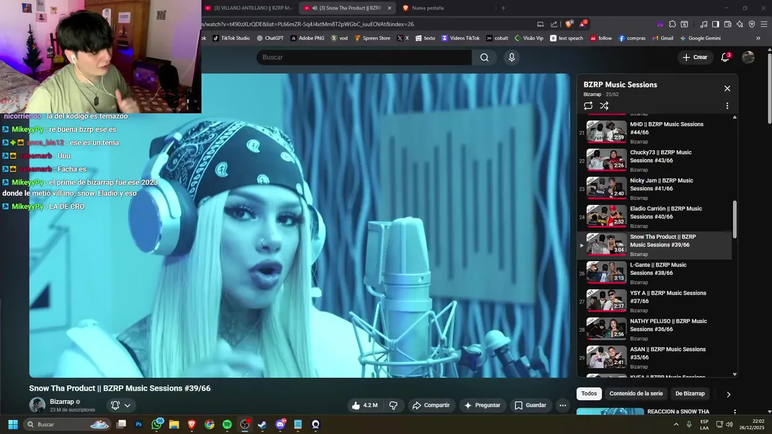This screenshot has height=434, width=772.
Task: Click current Snow Tha Product #39/66 playlist entry
Action: (x=654, y=245)
